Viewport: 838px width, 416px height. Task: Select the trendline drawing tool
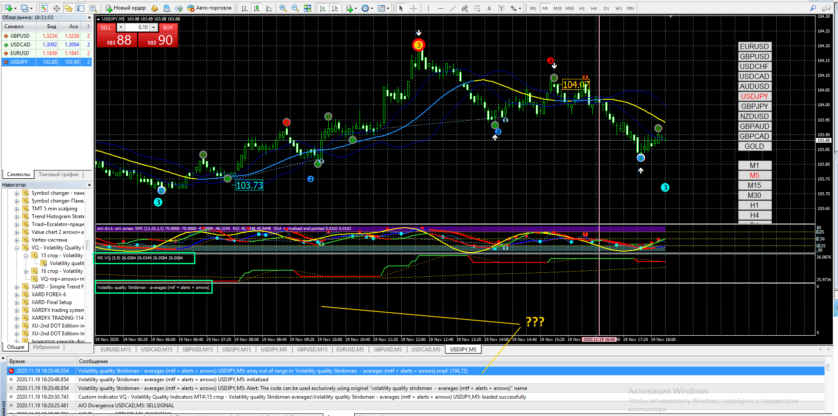coord(453,8)
